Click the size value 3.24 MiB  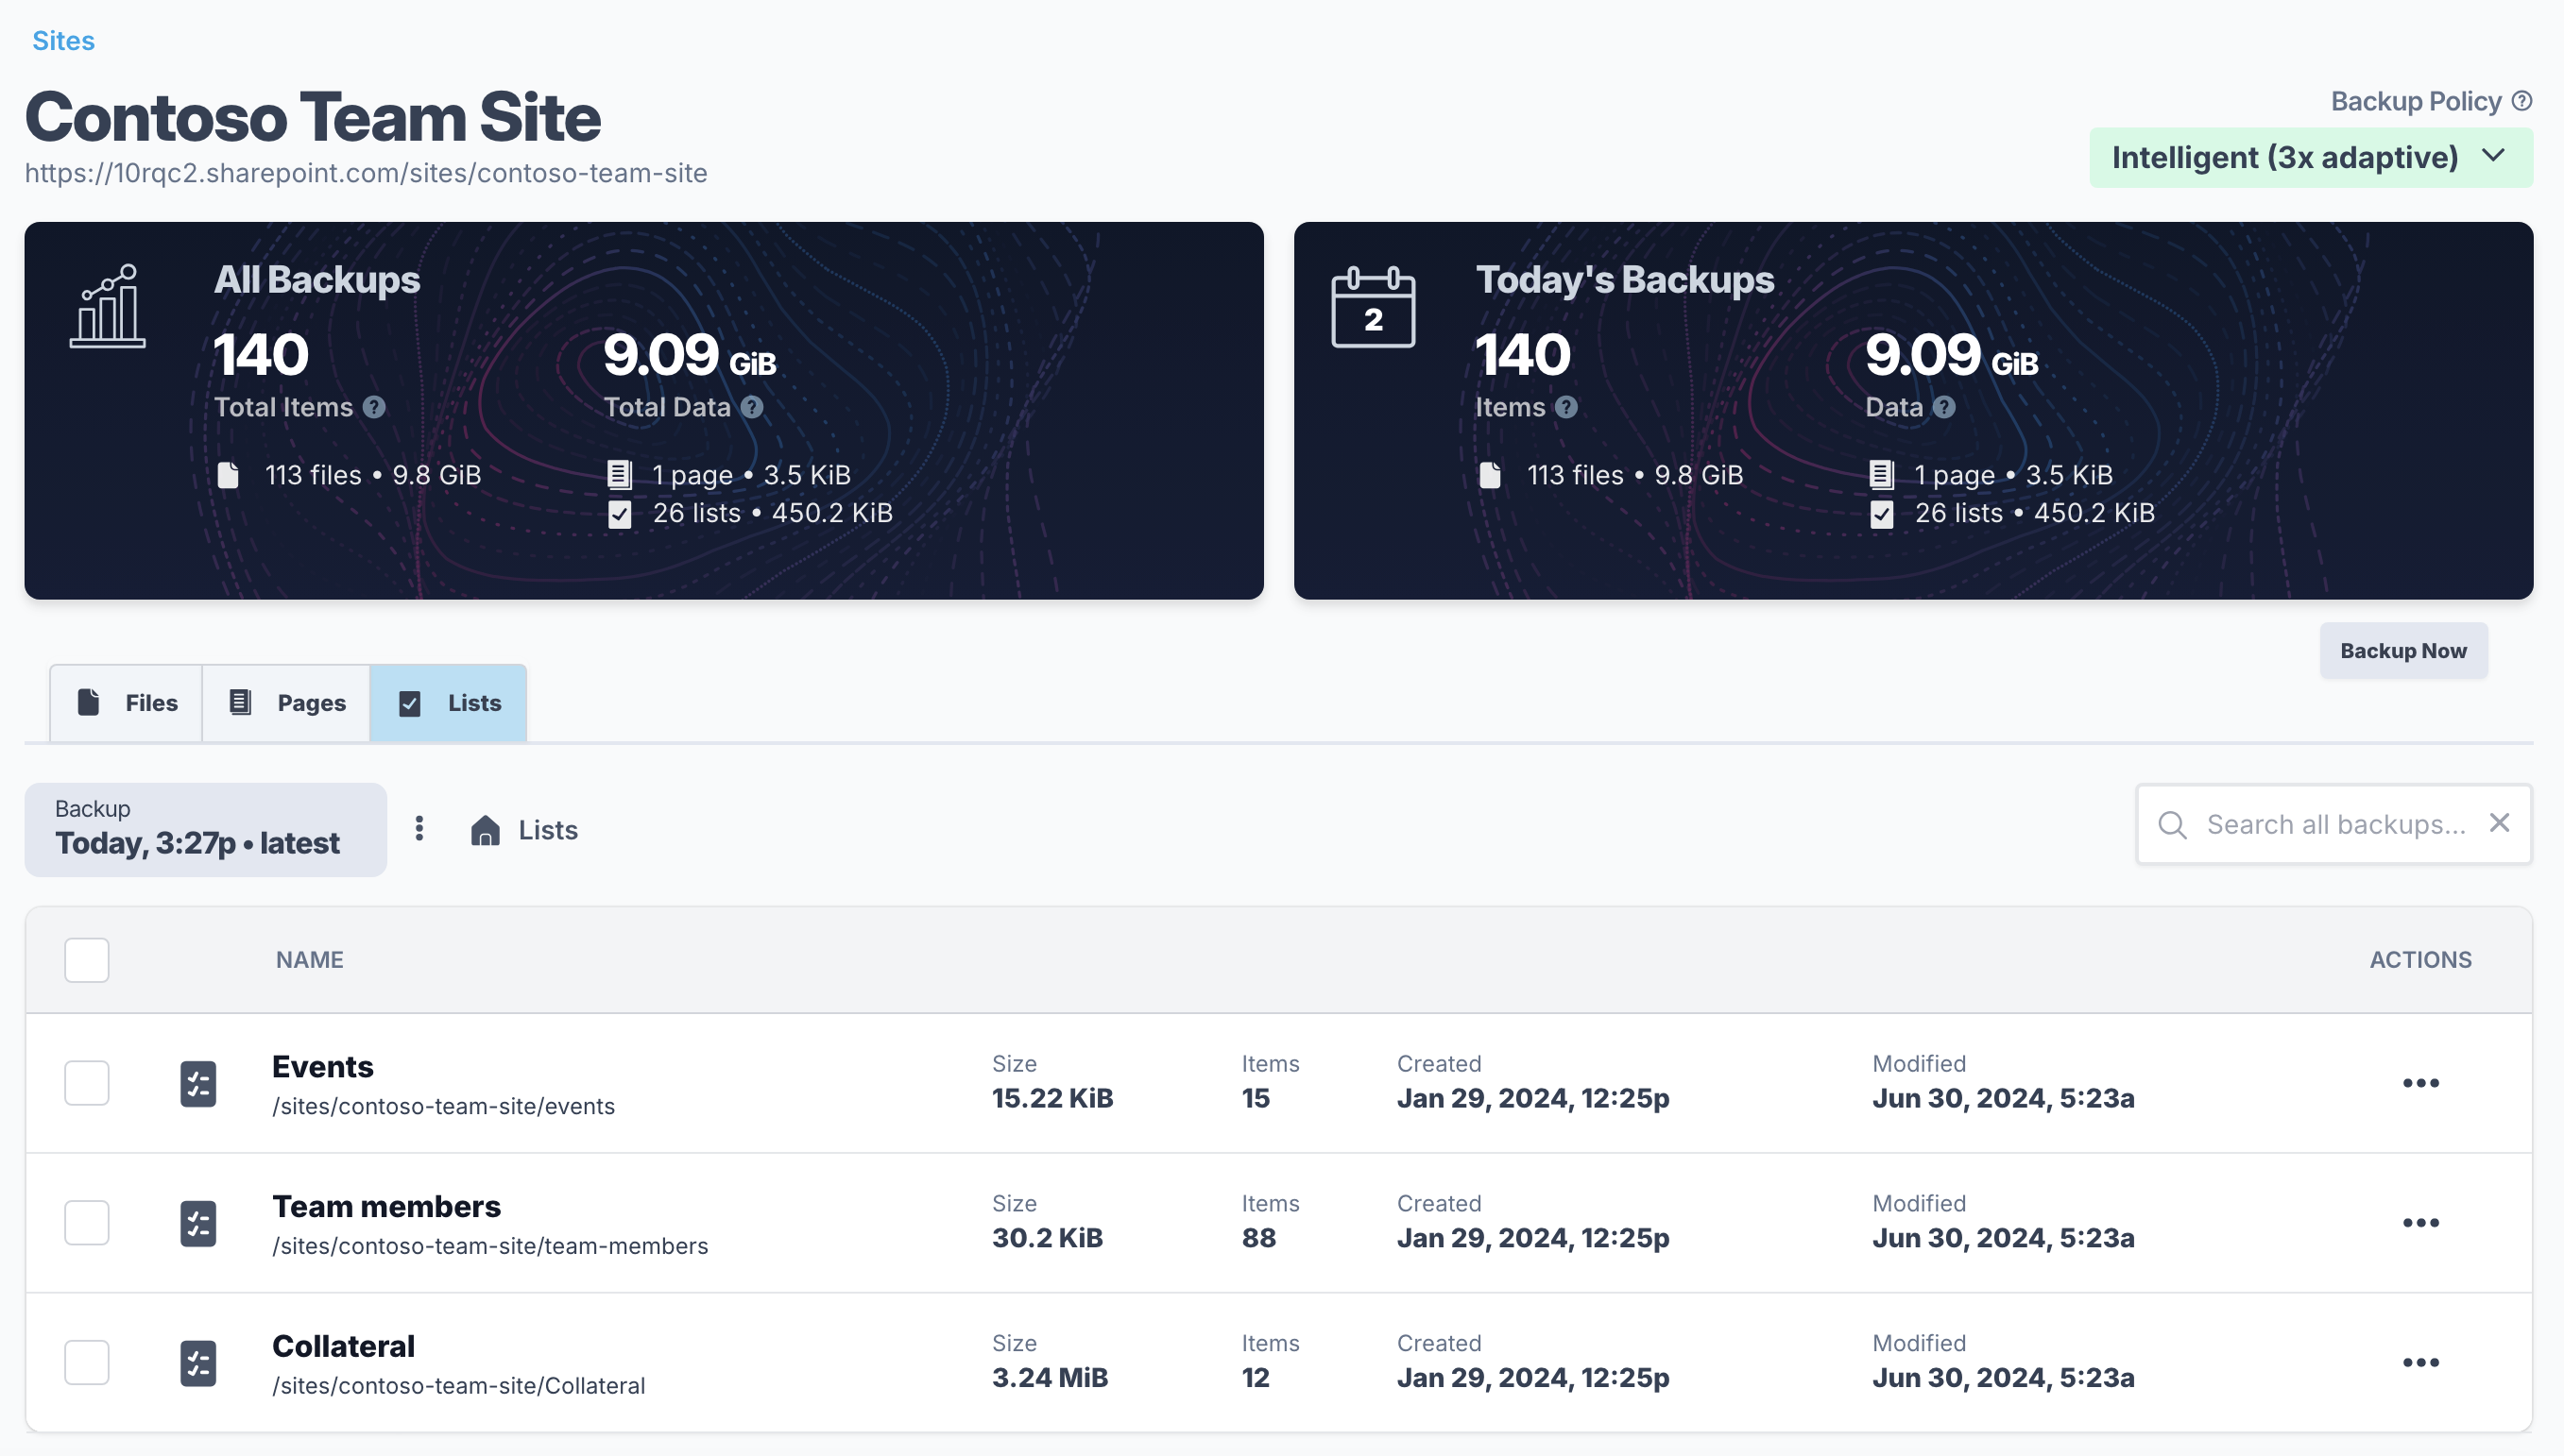coord(1051,1379)
